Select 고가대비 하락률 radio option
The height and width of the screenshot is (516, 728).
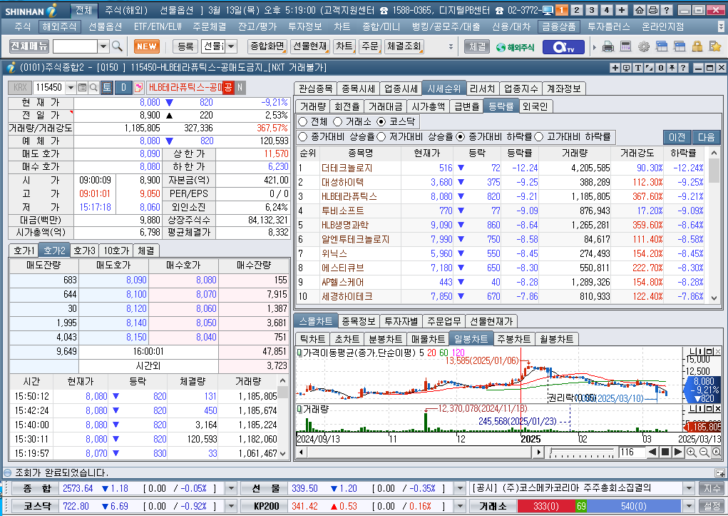pos(538,136)
